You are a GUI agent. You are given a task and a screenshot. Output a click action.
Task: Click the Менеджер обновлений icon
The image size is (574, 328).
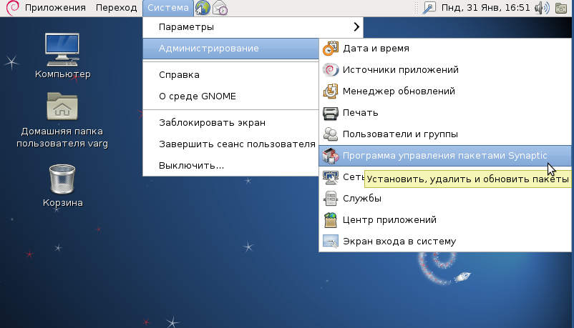pos(331,91)
